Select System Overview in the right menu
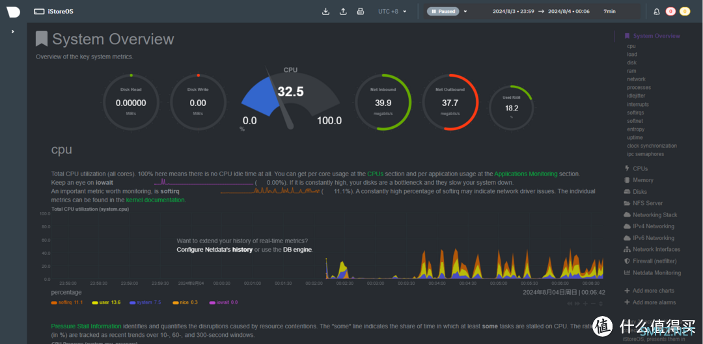Viewport: 703px width, 344px height. [x=656, y=36]
